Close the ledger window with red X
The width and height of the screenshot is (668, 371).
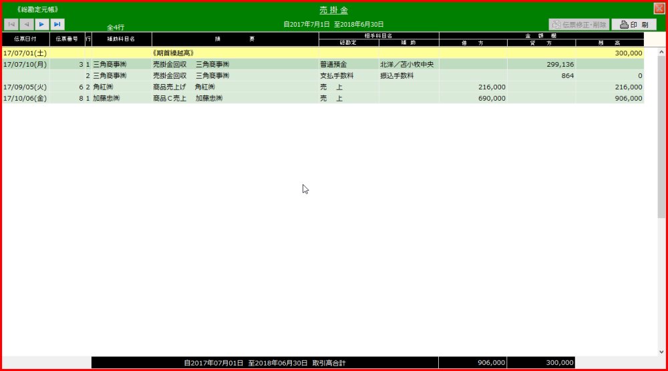(x=659, y=9)
